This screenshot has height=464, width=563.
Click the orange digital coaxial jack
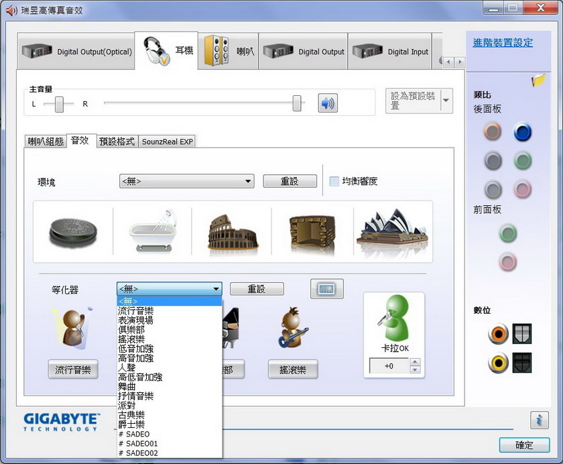pyautogui.click(x=499, y=334)
